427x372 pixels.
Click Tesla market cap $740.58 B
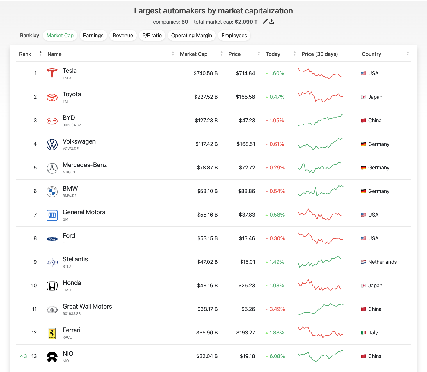click(x=206, y=73)
